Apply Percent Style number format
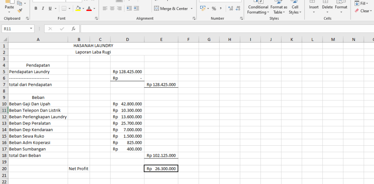 [x=214, y=8]
